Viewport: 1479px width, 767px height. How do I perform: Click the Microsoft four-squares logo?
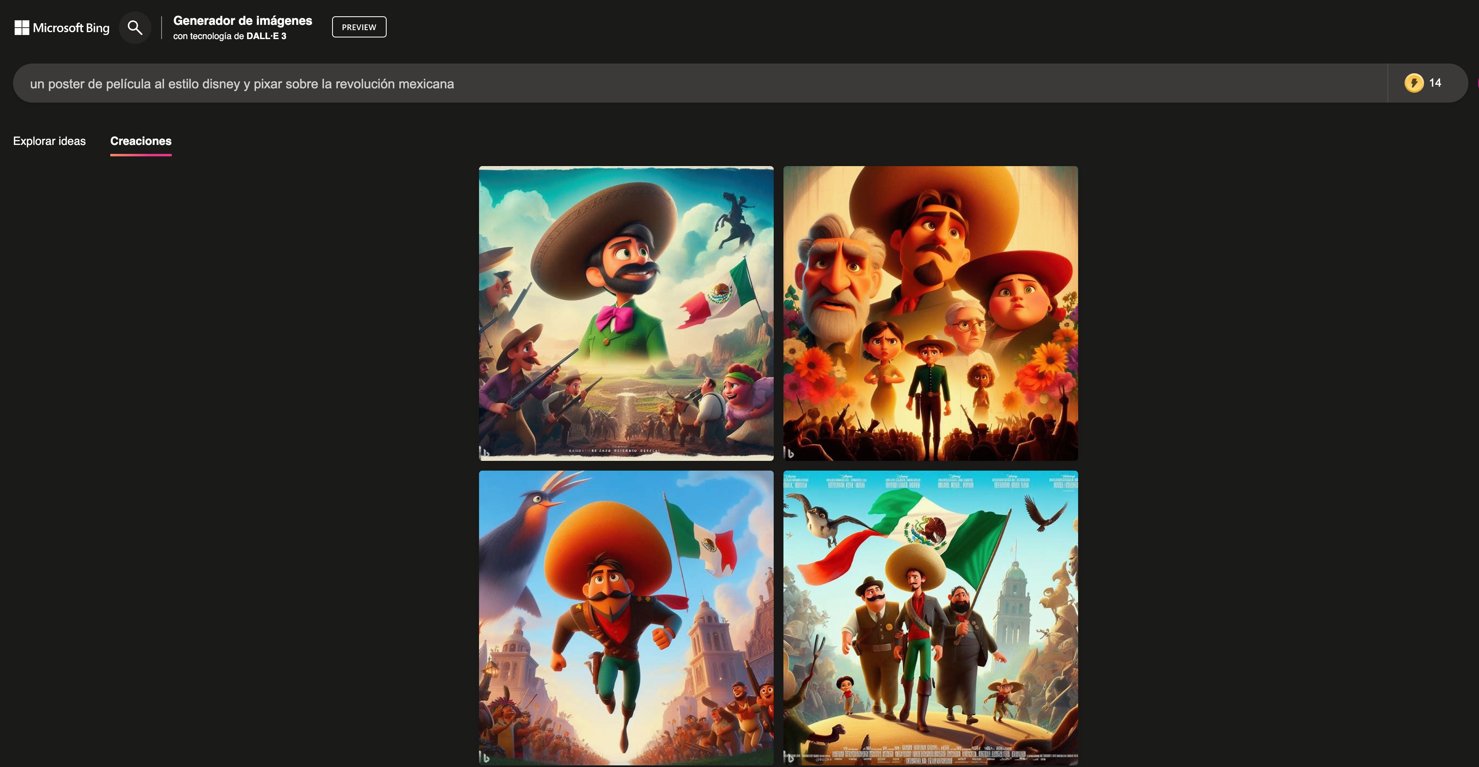[x=22, y=28]
